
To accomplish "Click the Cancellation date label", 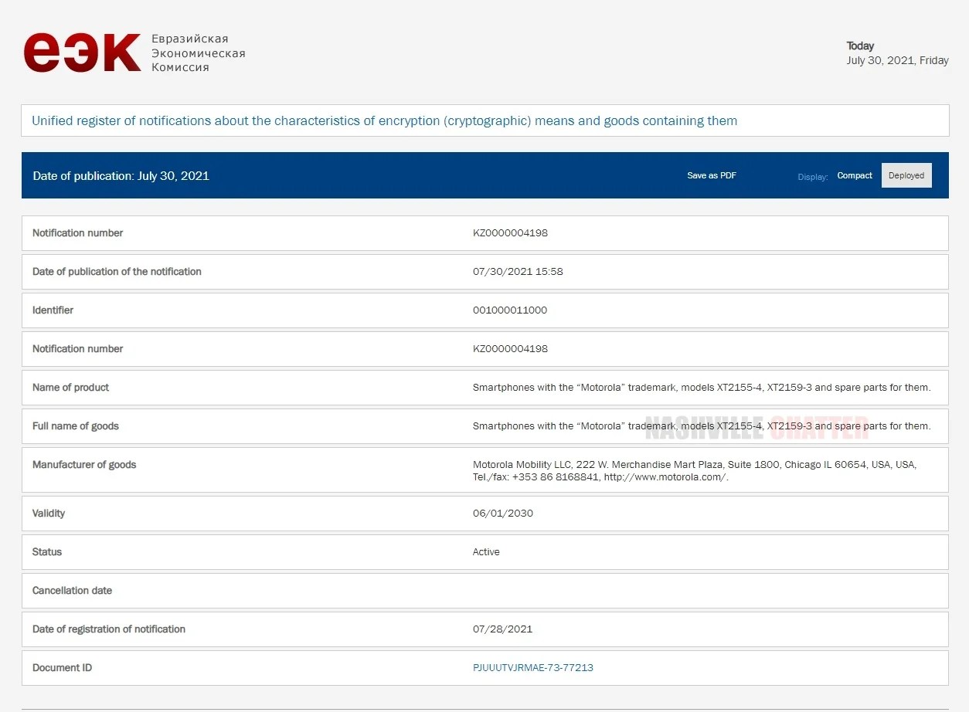I will tap(72, 590).
